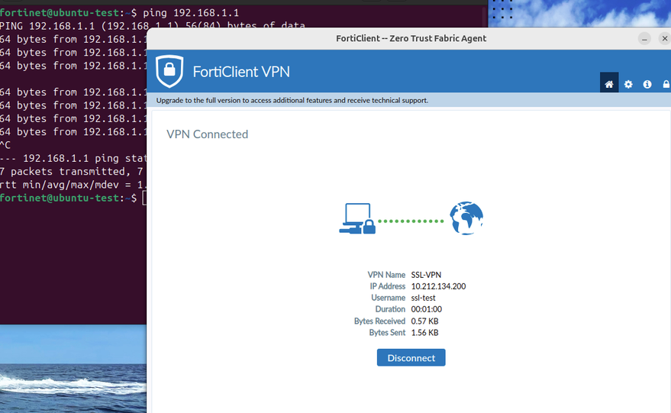Click the computer with padlock icon
This screenshot has height=413, width=671.
357,218
